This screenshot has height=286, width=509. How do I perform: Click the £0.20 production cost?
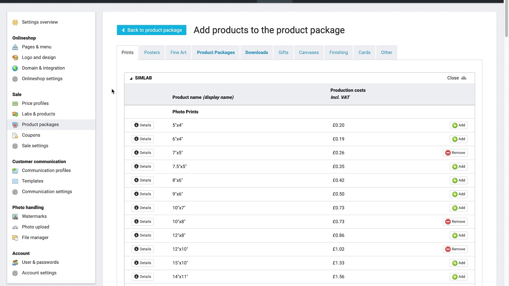point(338,125)
